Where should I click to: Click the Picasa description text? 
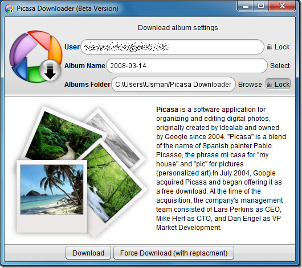(221, 169)
